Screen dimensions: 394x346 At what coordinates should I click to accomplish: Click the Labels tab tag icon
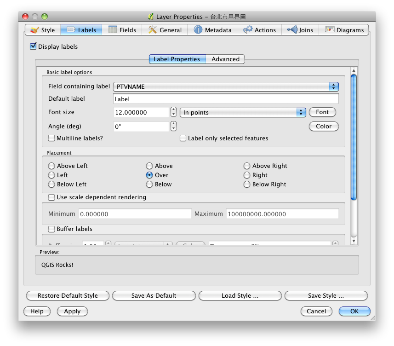(x=71, y=29)
